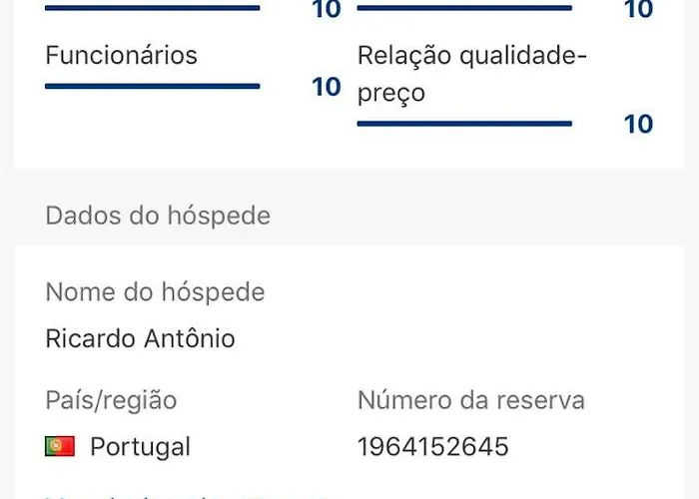Click the Dados do hóspede section header
The width and height of the screenshot is (699, 499).
tap(158, 215)
